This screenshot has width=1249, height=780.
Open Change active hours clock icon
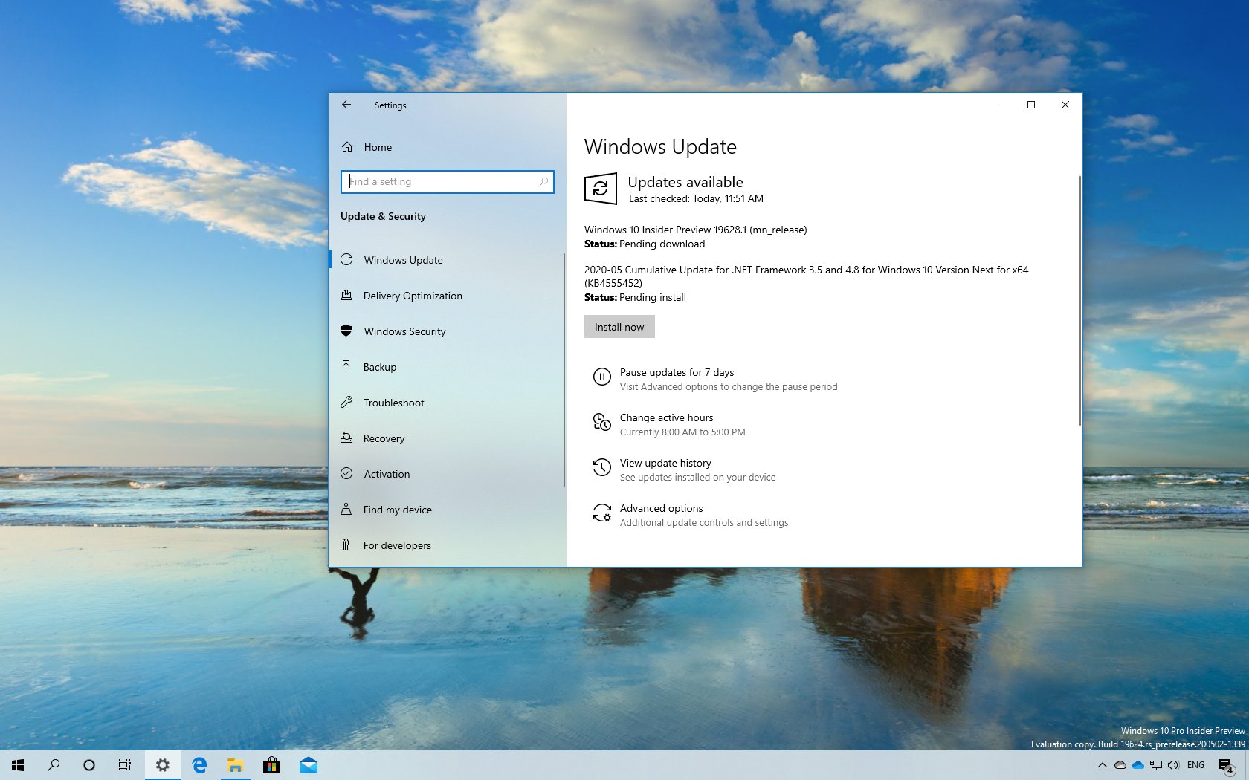pos(601,422)
